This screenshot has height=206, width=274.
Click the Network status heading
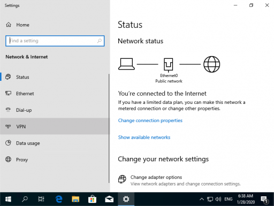point(140,41)
